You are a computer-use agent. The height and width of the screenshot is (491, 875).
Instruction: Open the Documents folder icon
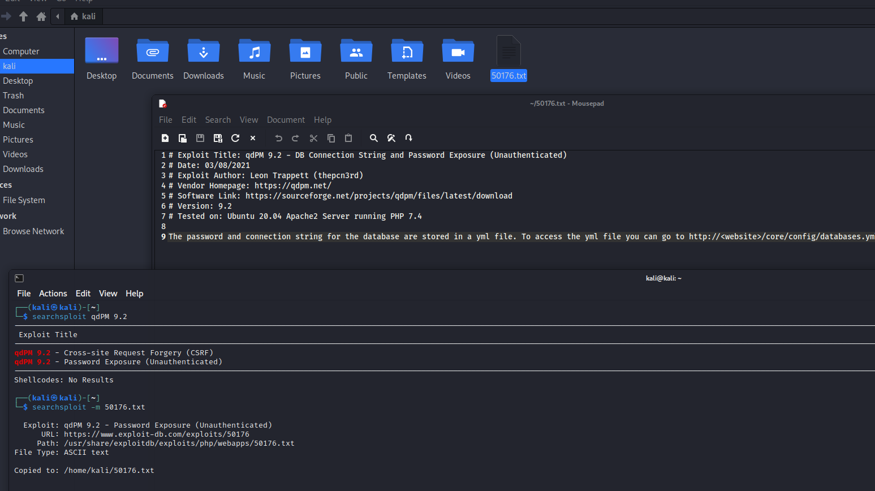click(x=153, y=51)
